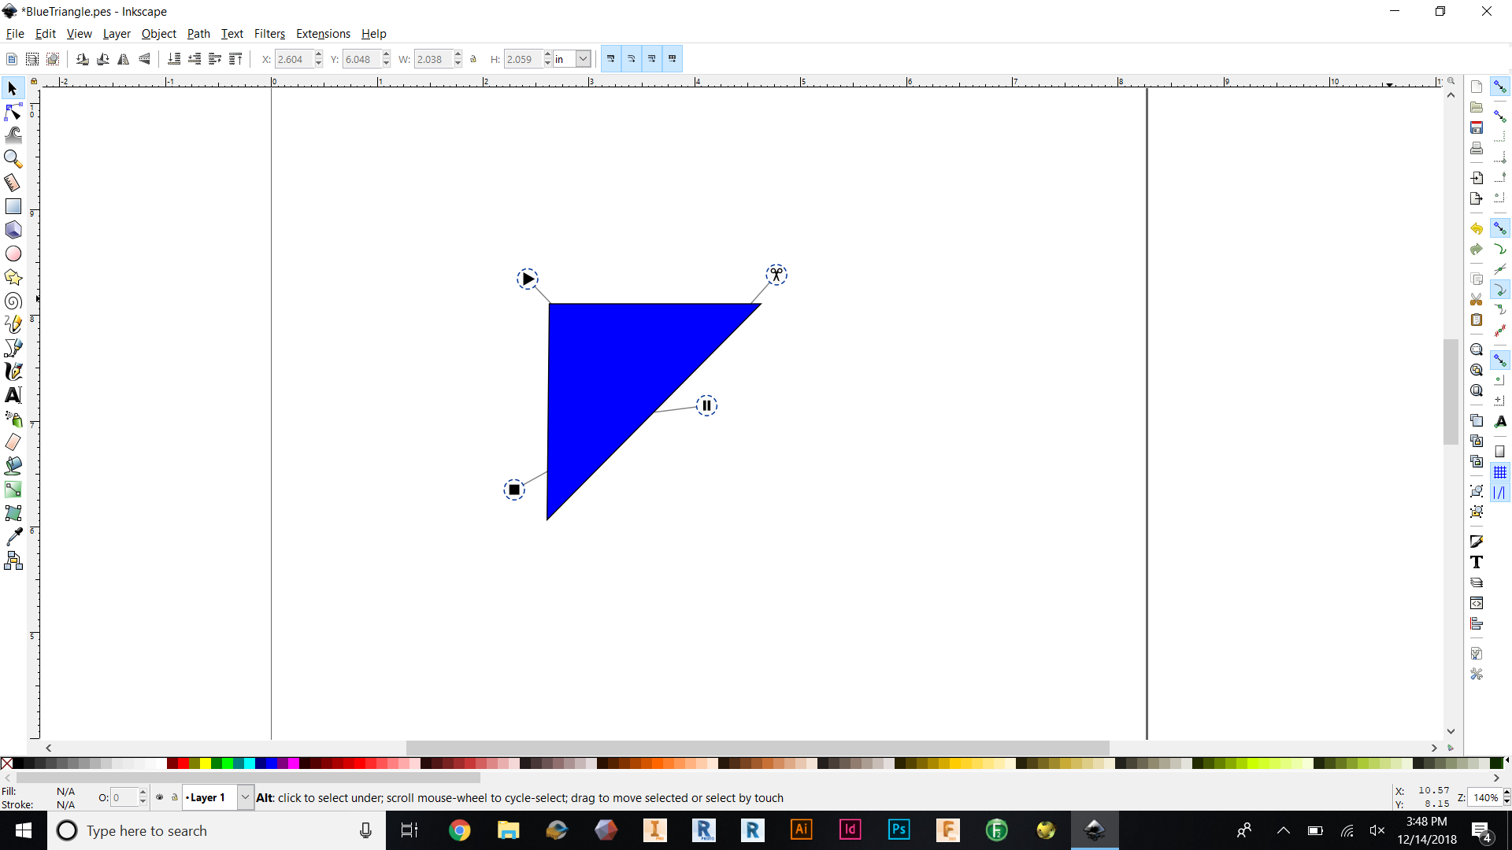Expand the Layer 1 dropdown
Viewport: 1512px width, 850px height.
click(x=245, y=797)
